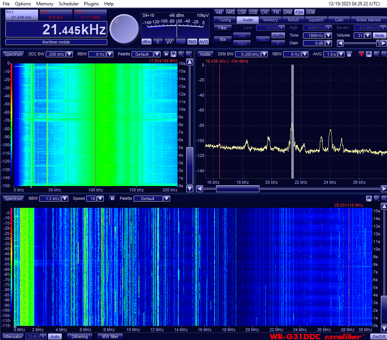Save the DDC waterfall image
Viewport: 387px width, 340px height.
point(174,54)
